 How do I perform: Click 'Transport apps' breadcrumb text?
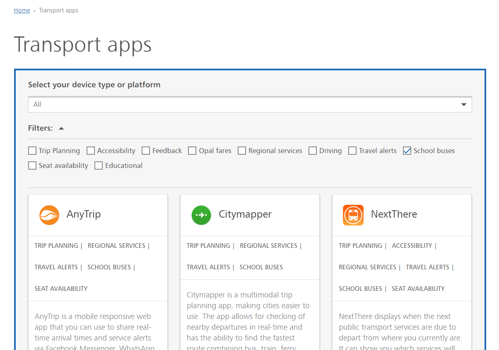pyautogui.click(x=58, y=10)
